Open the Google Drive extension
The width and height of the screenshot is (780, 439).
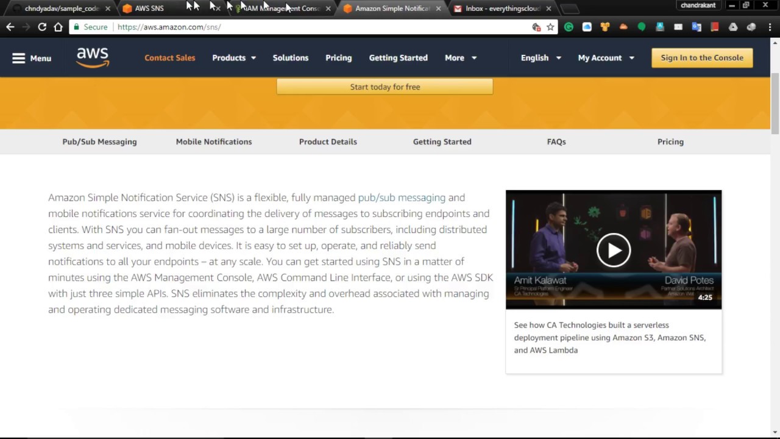coord(733,27)
